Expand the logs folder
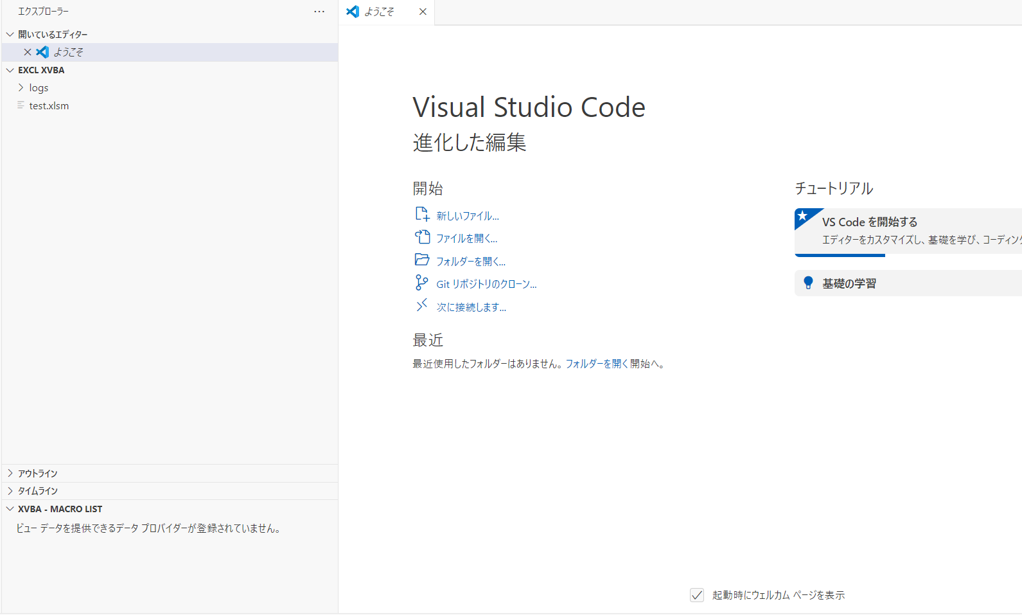This screenshot has height=615, width=1022. tap(21, 87)
